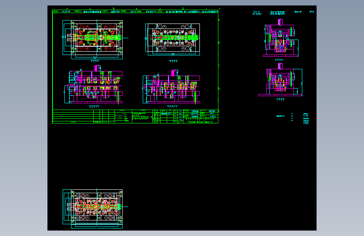Click zone number 7 on frame border
Screen dimensions: 364x236
pos(67,9)
